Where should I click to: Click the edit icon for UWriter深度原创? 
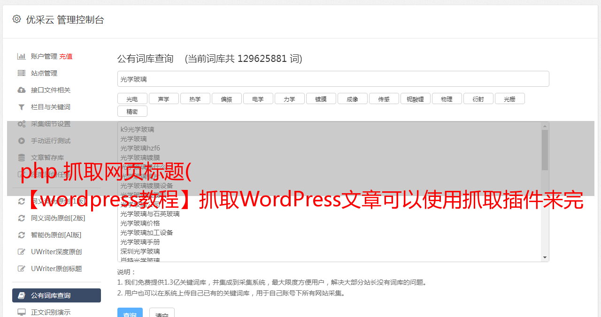pos(21,252)
